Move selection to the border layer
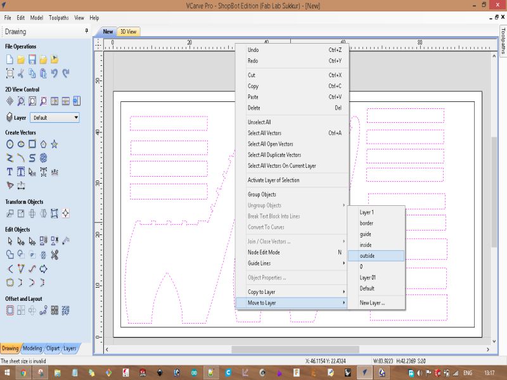Image resolution: width=507 pixels, height=380 pixels. tap(376, 224)
